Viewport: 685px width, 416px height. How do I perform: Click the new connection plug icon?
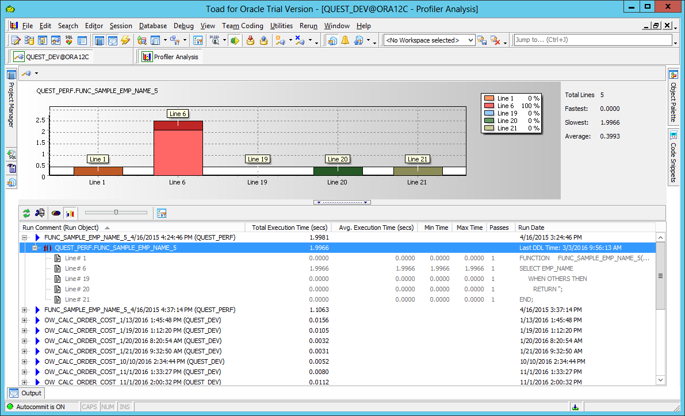pos(281,41)
